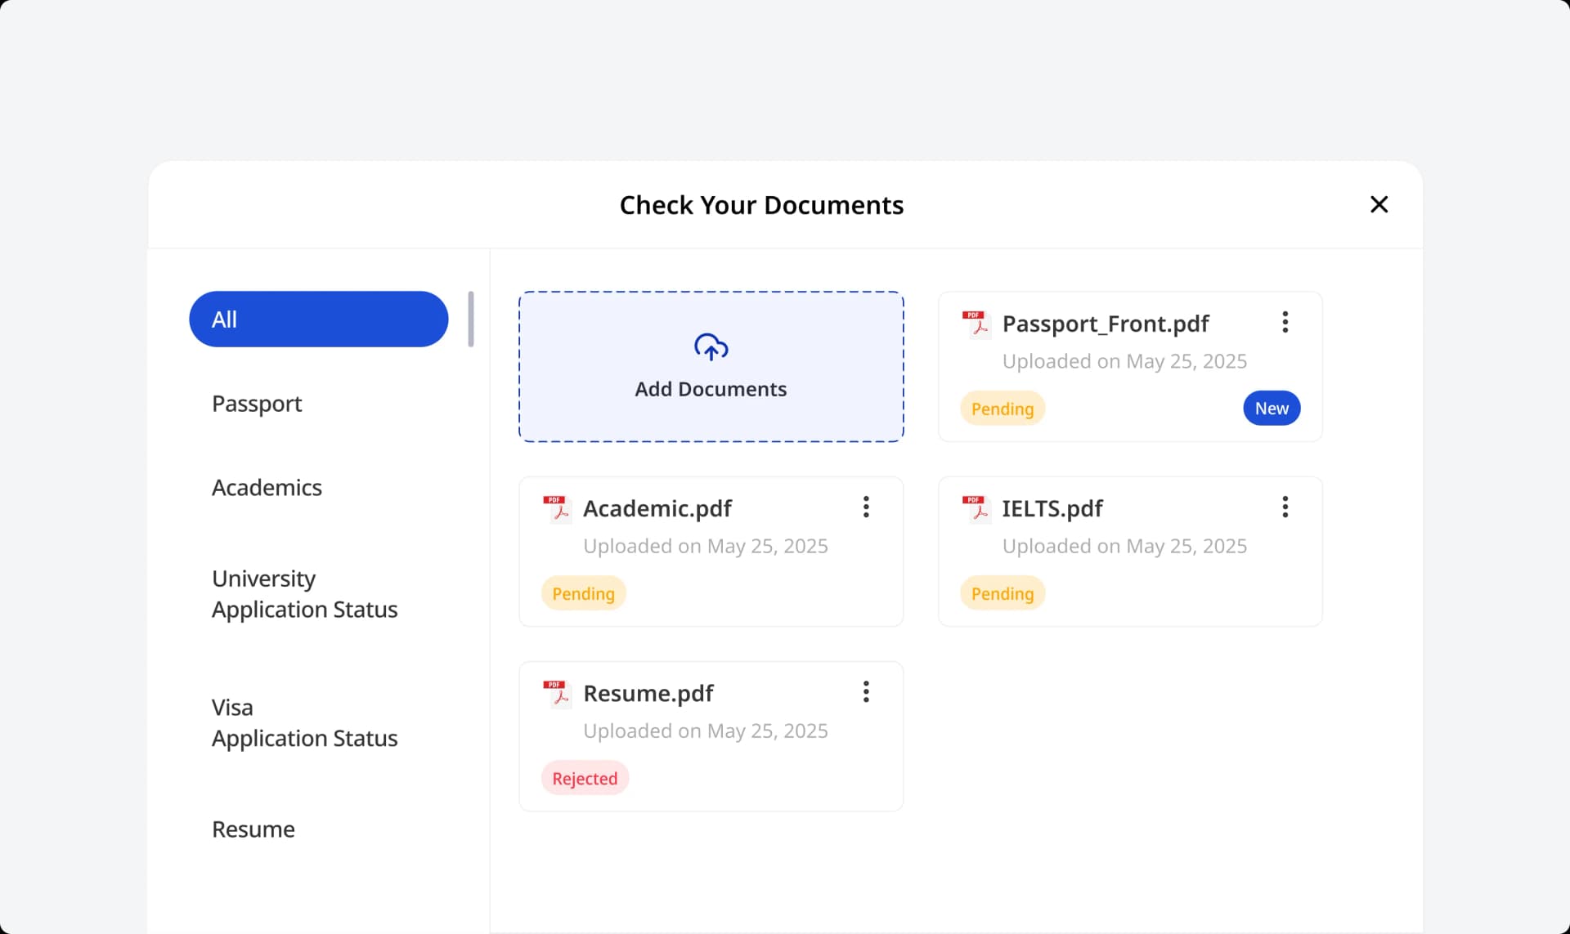The image size is (1570, 934).
Task: Click the PDF icon beside Academic.pdf
Action: [x=557, y=508]
